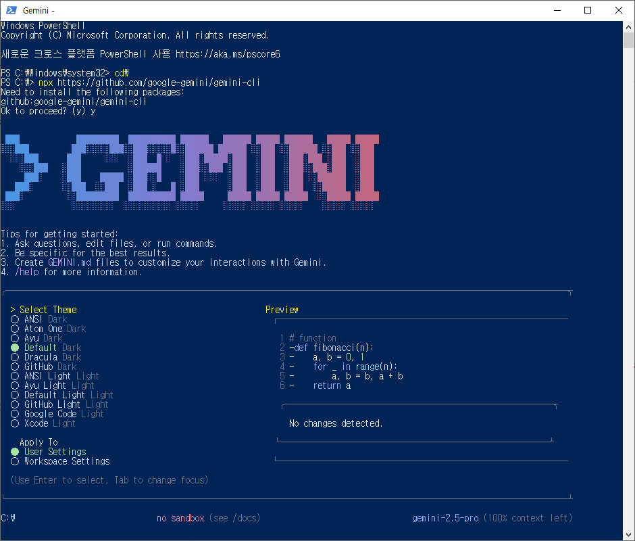
Task: Click the 'Windows PowerShell' header line
Action: [43, 26]
